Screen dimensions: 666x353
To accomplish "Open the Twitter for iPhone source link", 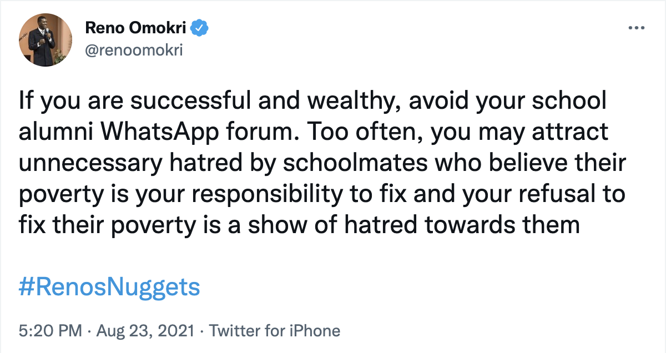I will point(275,331).
